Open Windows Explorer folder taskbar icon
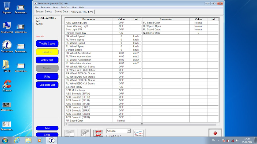This screenshot has height=144, width=257. pos(28,141)
